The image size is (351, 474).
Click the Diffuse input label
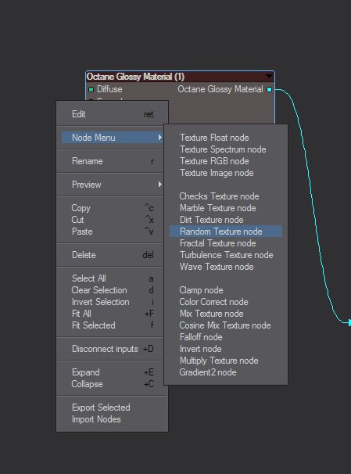(109, 89)
